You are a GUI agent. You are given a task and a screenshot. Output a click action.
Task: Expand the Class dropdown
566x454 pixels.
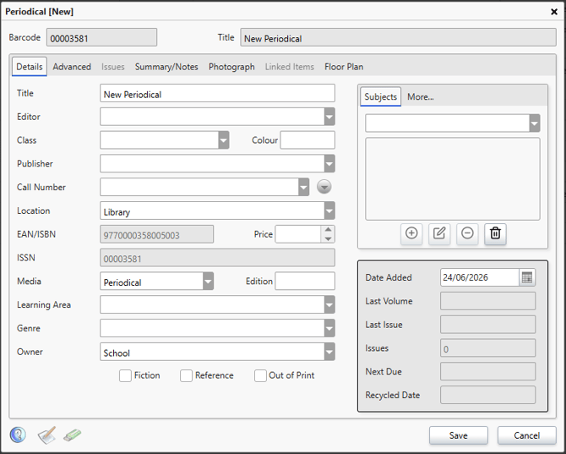click(223, 140)
